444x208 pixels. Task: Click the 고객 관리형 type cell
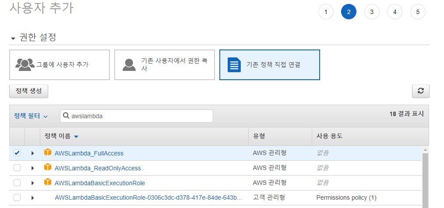(269, 197)
